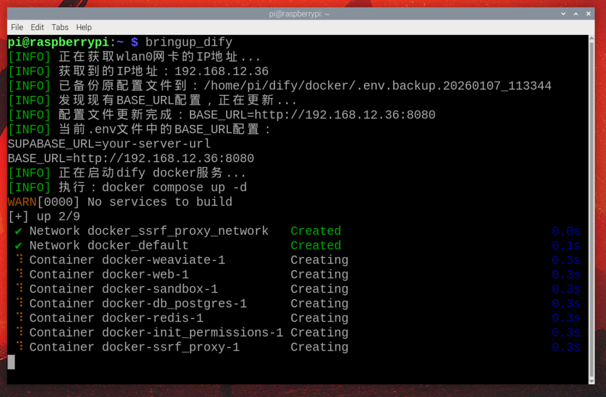Click the .env.backup.20260107_113344 file path
This screenshot has width=606, height=397.
pyautogui.click(x=377, y=86)
